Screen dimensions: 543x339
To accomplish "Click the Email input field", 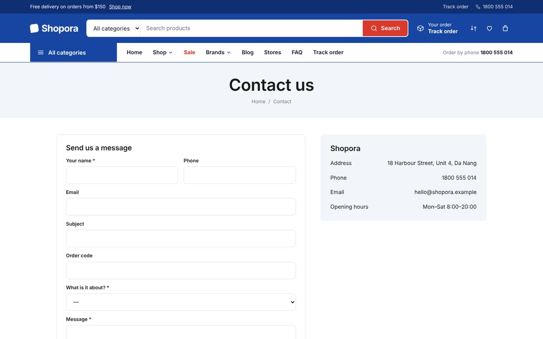I will pyautogui.click(x=181, y=207).
